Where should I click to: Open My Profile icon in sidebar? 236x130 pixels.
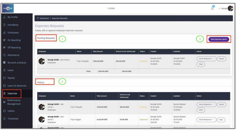[4, 17]
